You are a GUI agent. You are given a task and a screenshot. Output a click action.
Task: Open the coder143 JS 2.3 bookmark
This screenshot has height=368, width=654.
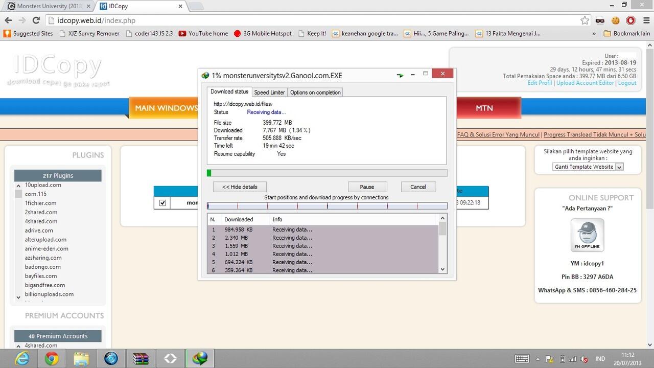point(149,33)
